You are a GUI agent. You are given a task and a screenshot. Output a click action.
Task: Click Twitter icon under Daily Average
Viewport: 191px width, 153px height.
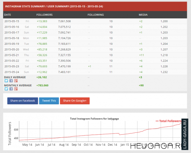pos(6,81)
